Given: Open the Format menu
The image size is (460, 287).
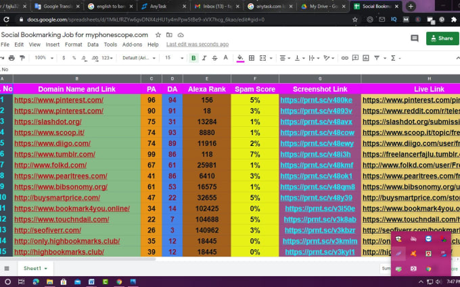Looking at the screenshot, I should click(73, 45).
